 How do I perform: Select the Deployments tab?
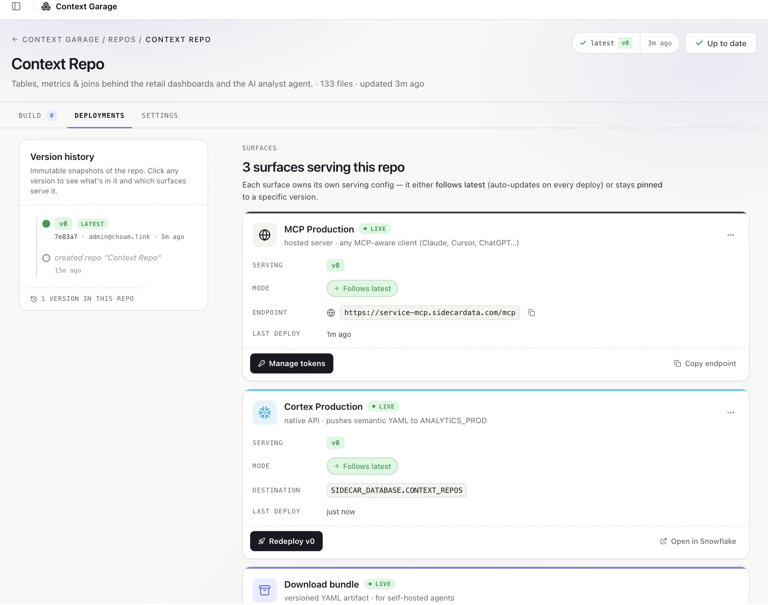[x=99, y=115]
